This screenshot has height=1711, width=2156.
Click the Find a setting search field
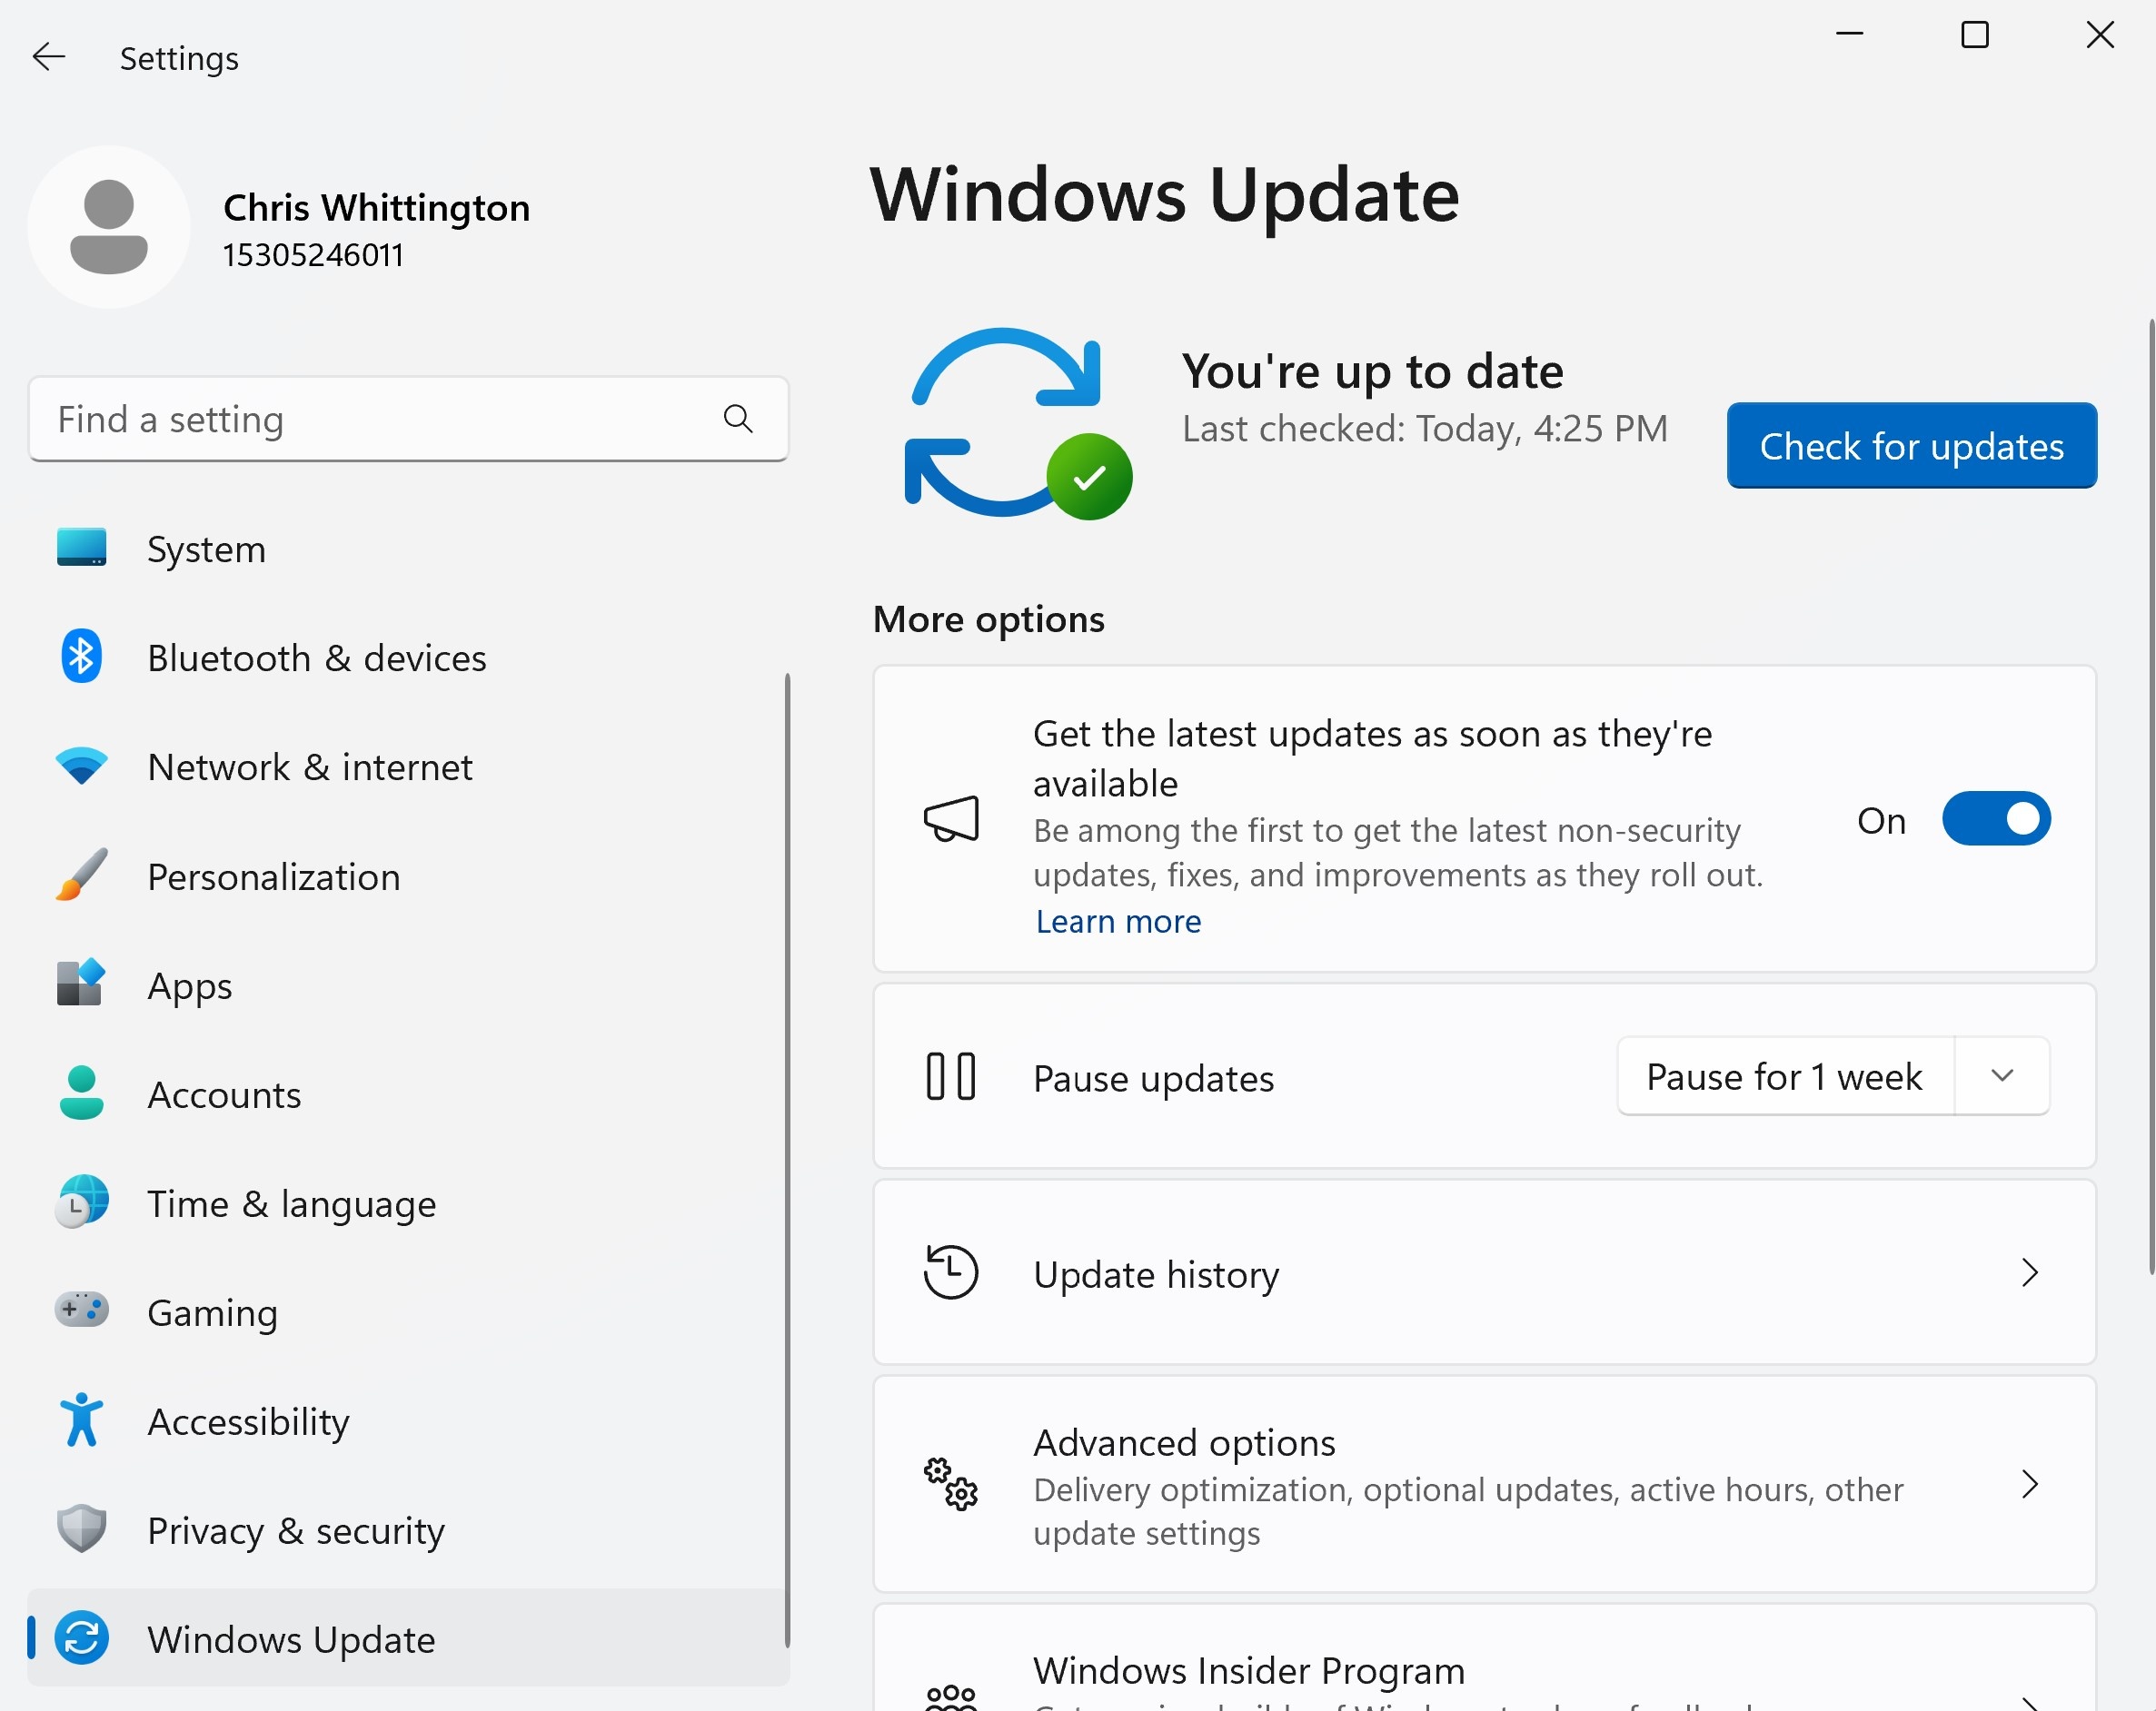coord(408,419)
